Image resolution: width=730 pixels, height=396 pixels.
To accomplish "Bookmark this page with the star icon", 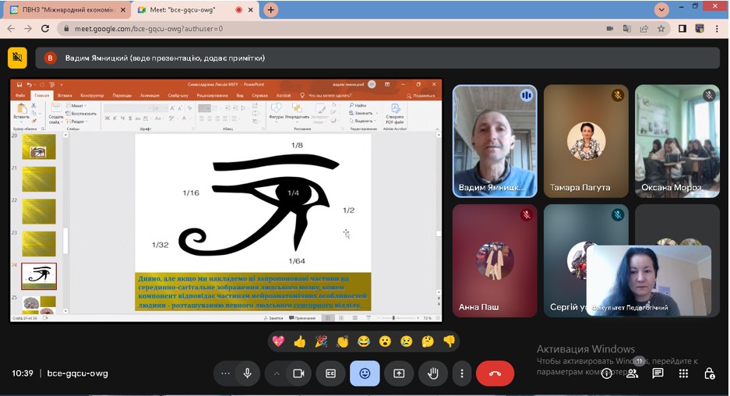I will click(x=661, y=29).
